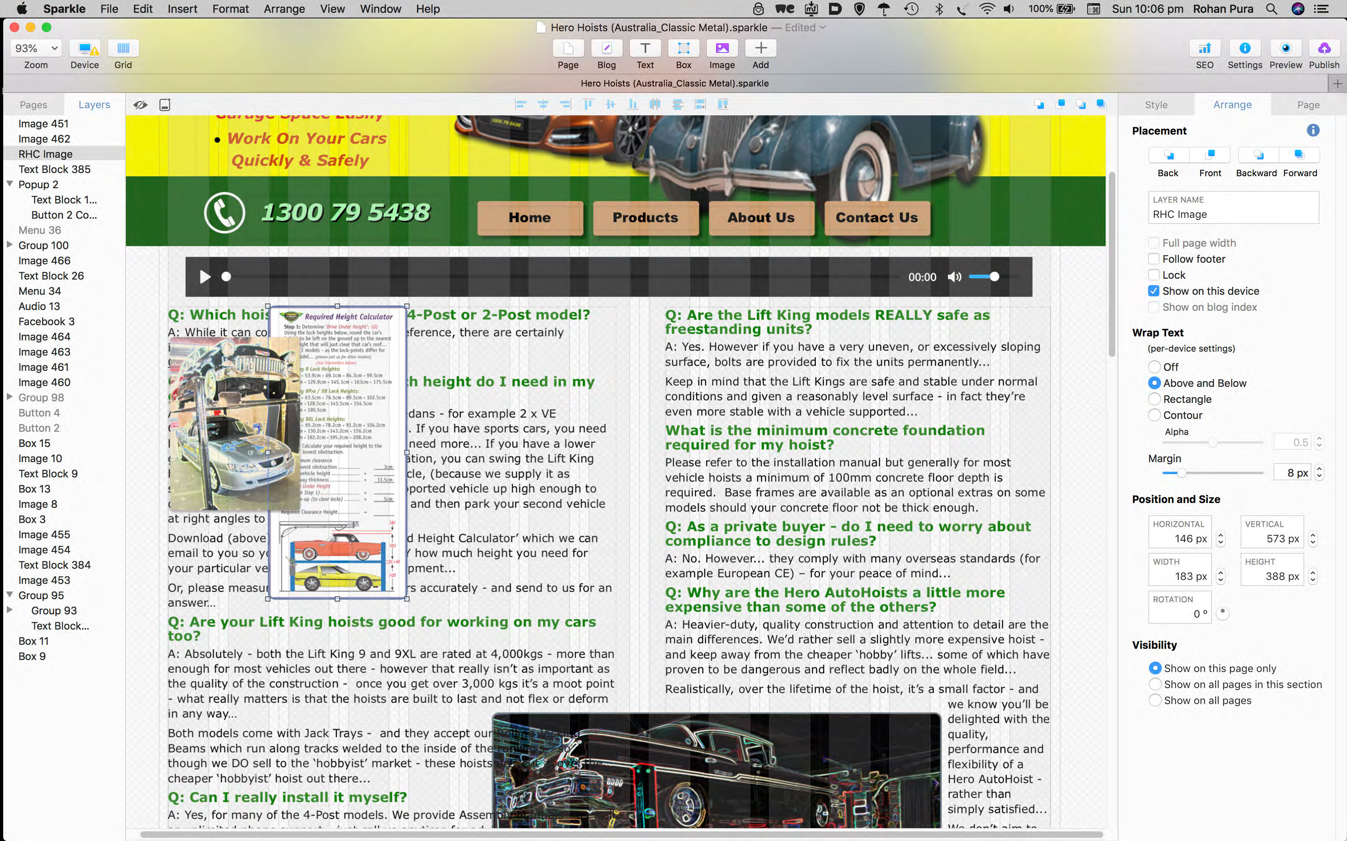Bring layer to Front in Placement panel

(1210, 155)
